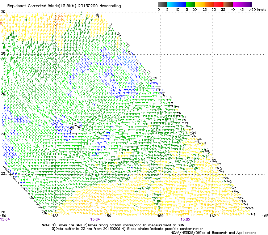Click the brown 35-40 knots legend segment
This screenshot has height=235, width=268.
point(228,4)
